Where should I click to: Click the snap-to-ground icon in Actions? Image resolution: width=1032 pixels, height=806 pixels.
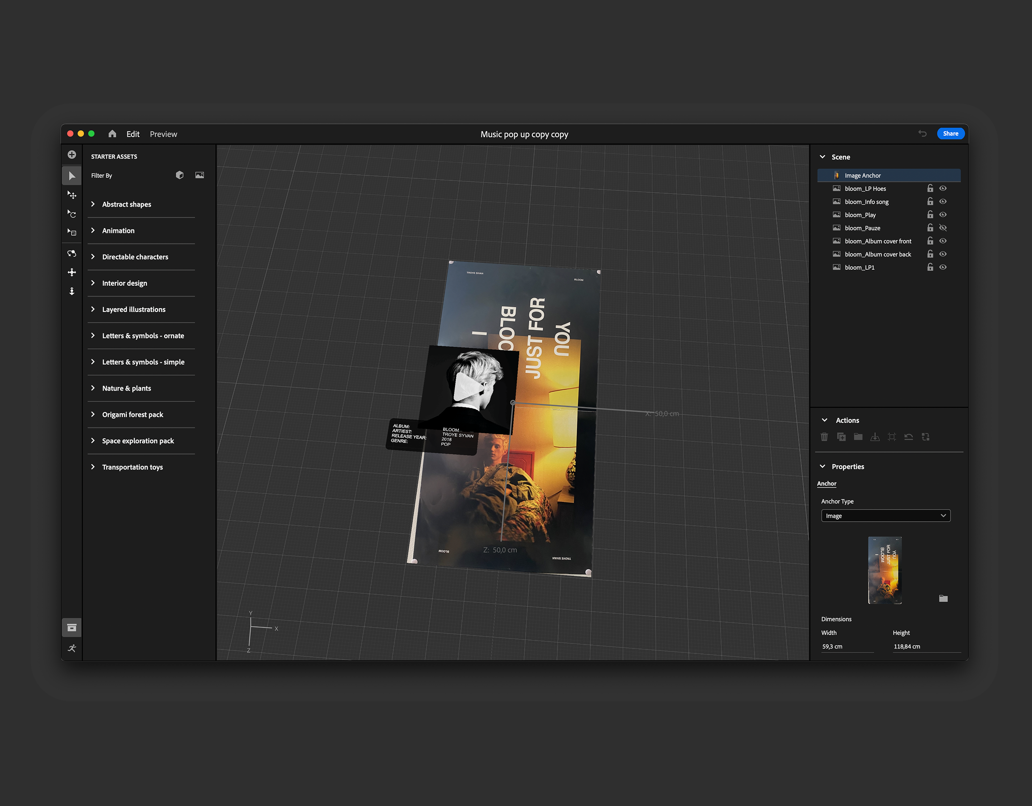[875, 437]
